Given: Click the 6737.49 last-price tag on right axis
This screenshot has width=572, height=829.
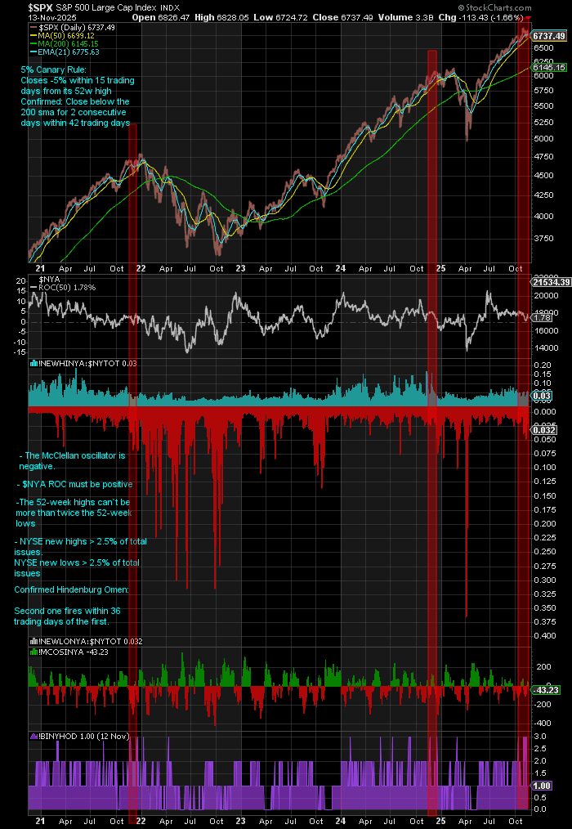Looking at the screenshot, I should click(x=549, y=36).
